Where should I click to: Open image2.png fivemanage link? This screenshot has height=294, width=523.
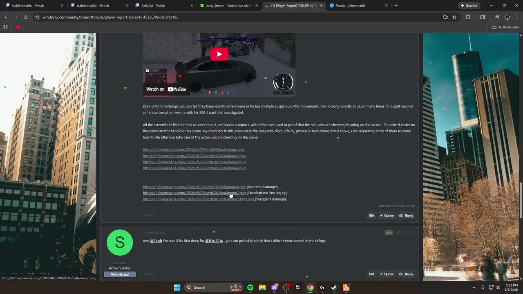pos(194,156)
